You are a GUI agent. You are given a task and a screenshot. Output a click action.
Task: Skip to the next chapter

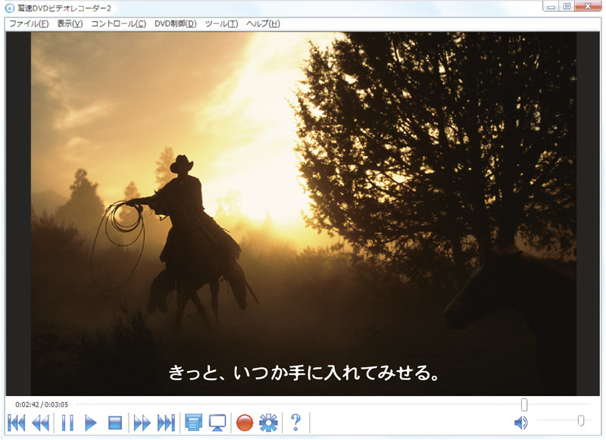166,423
